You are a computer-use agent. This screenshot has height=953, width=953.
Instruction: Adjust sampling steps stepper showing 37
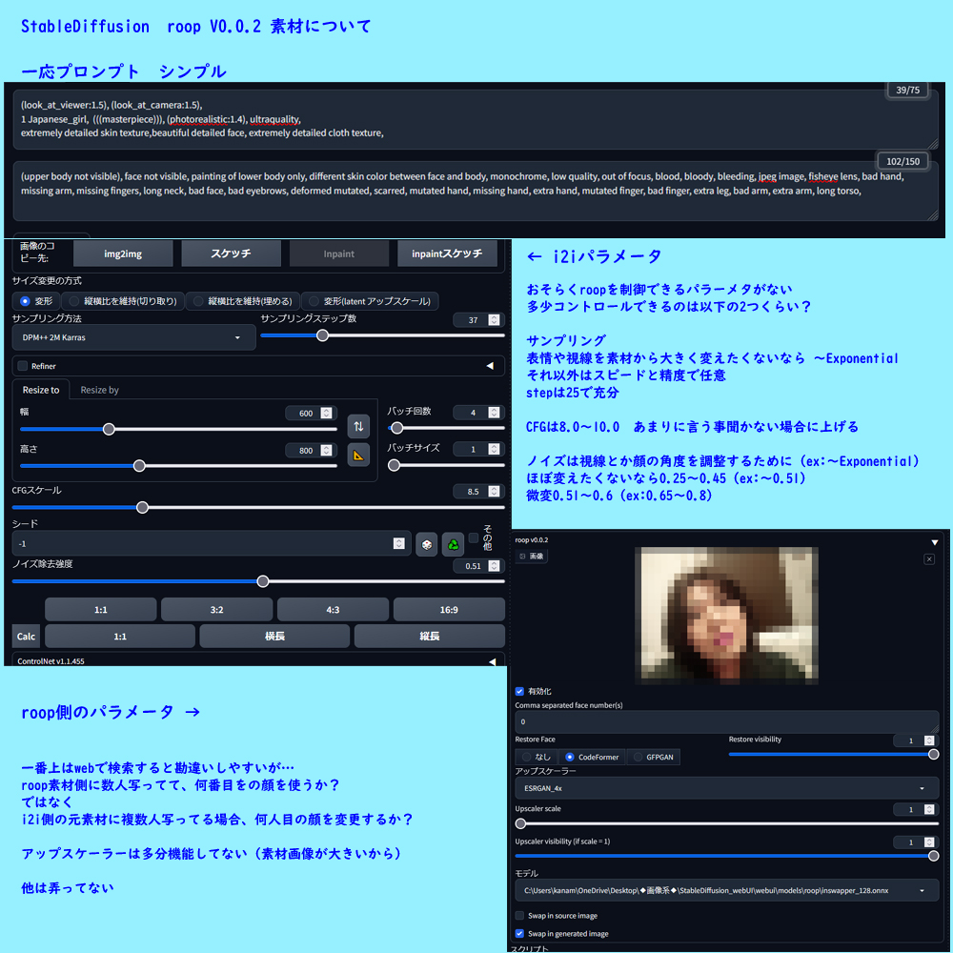point(494,319)
